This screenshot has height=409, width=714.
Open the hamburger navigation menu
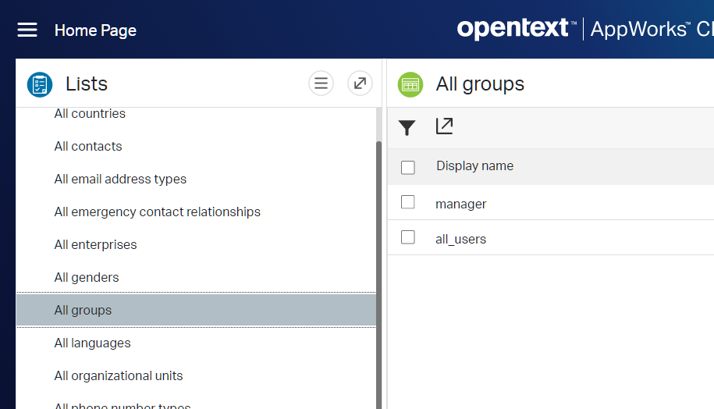(27, 30)
